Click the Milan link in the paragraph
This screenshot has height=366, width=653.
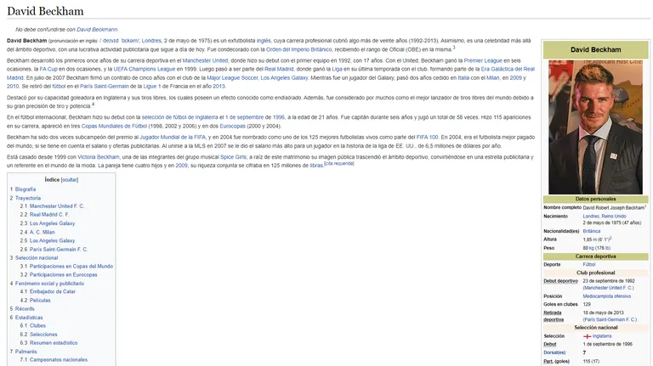(493, 78)
